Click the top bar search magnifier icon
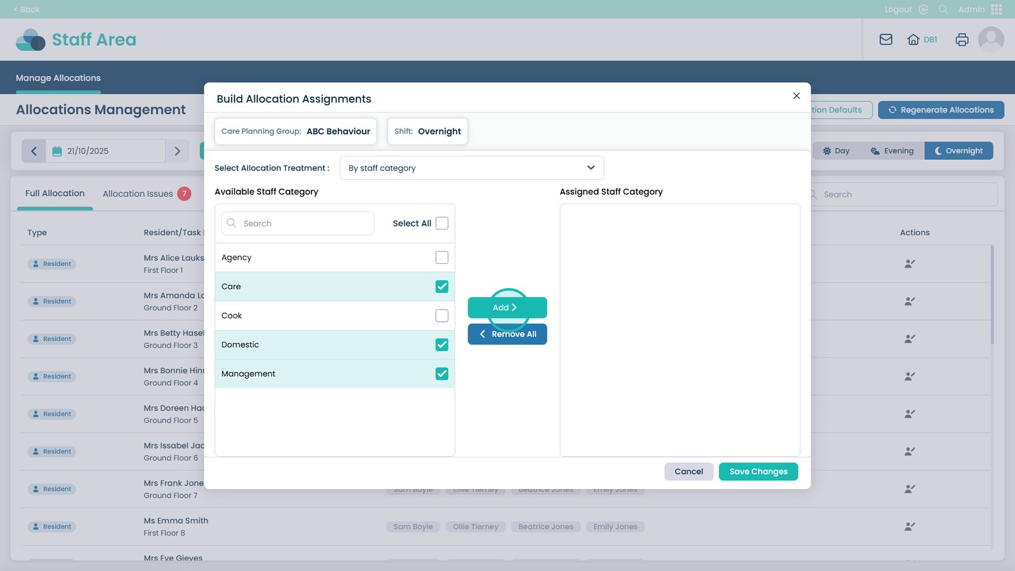Viewport: 1015px width, 571px height. pos(943,10)
